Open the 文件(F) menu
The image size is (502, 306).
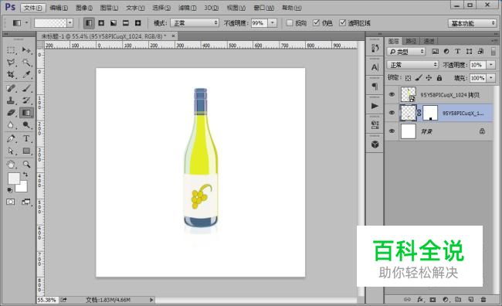[x=33, y=8]
